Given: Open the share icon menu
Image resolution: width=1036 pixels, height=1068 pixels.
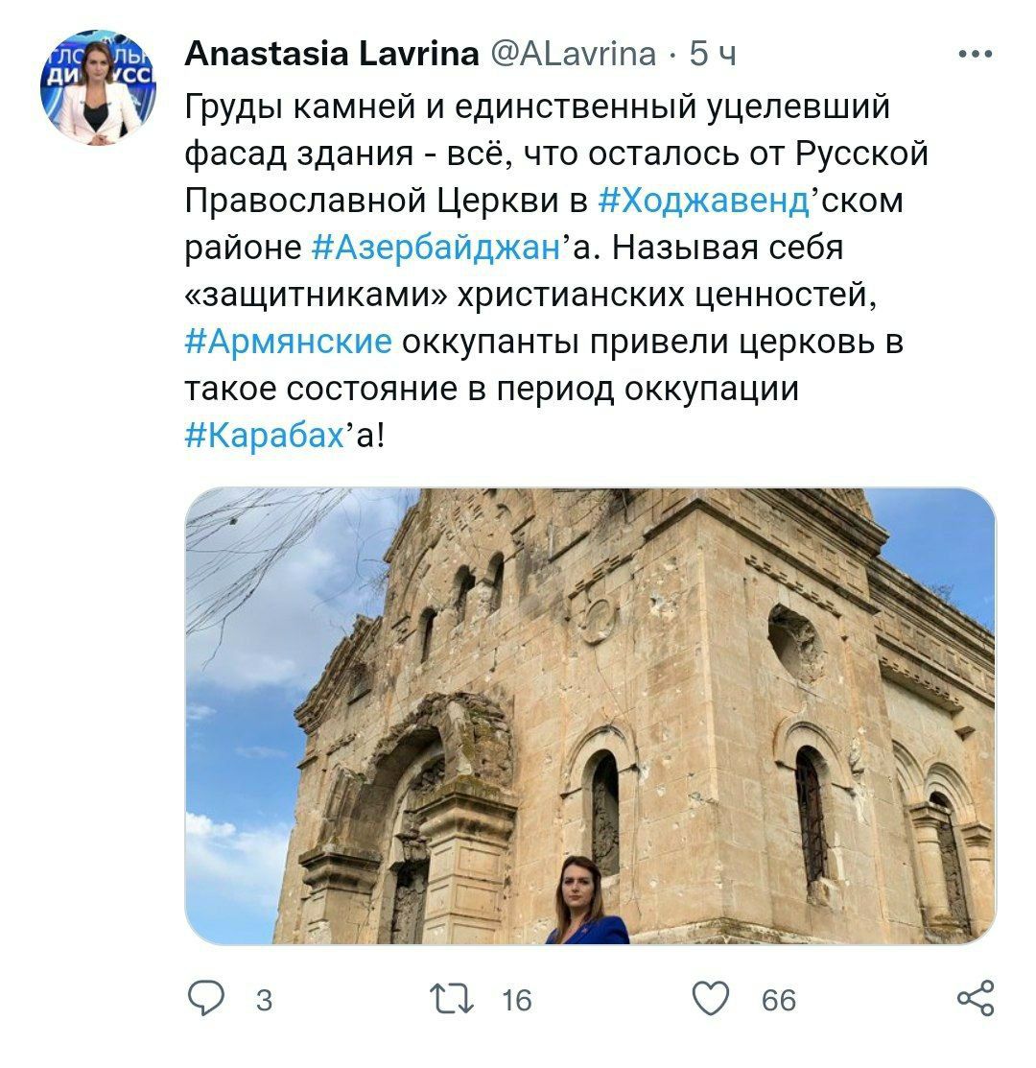Looking at the screenshot, I should coord(976,999).
